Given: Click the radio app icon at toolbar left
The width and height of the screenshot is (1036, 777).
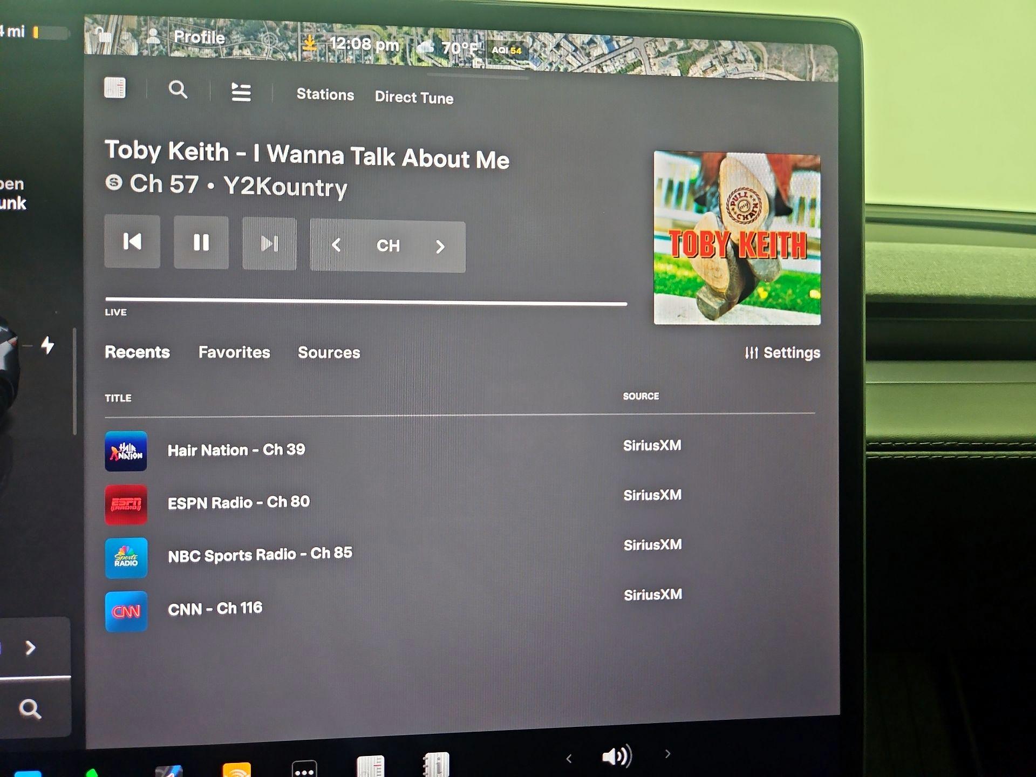Looking at the screenshot, I should click(115, 87).
